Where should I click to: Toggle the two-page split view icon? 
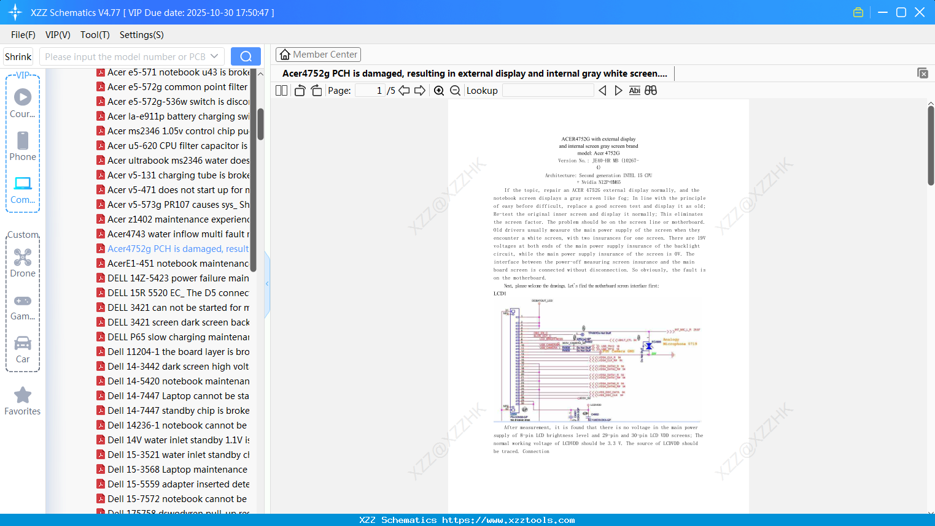pos(281,91)
